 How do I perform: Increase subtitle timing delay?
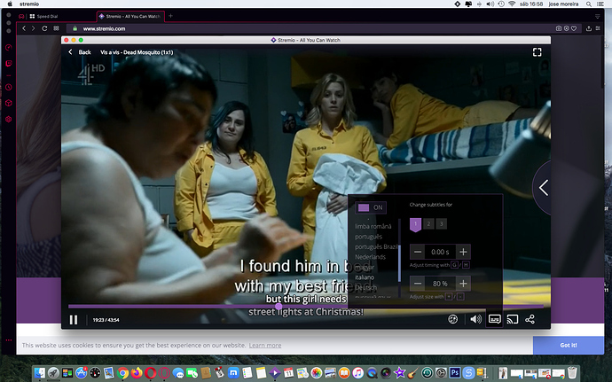tap(463, 252)
